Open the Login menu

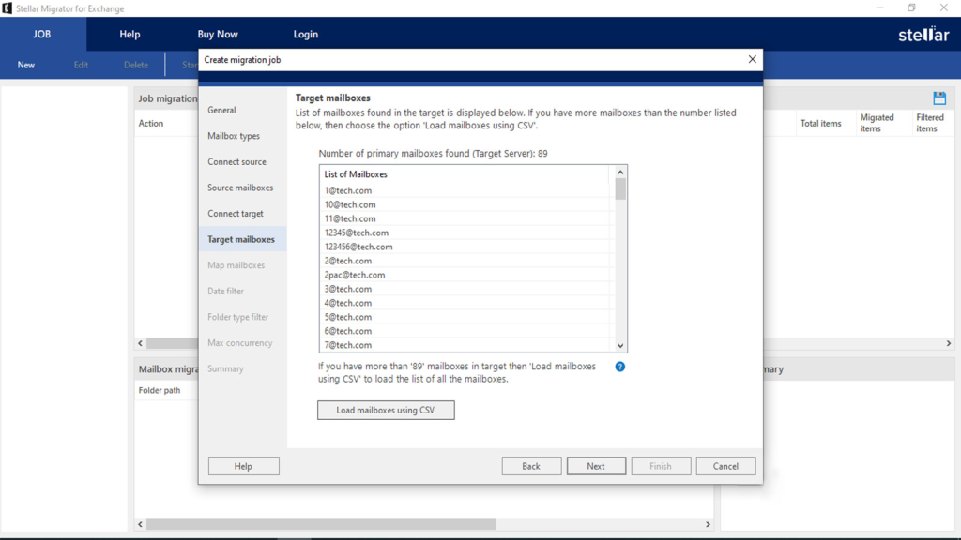[305, 35]
